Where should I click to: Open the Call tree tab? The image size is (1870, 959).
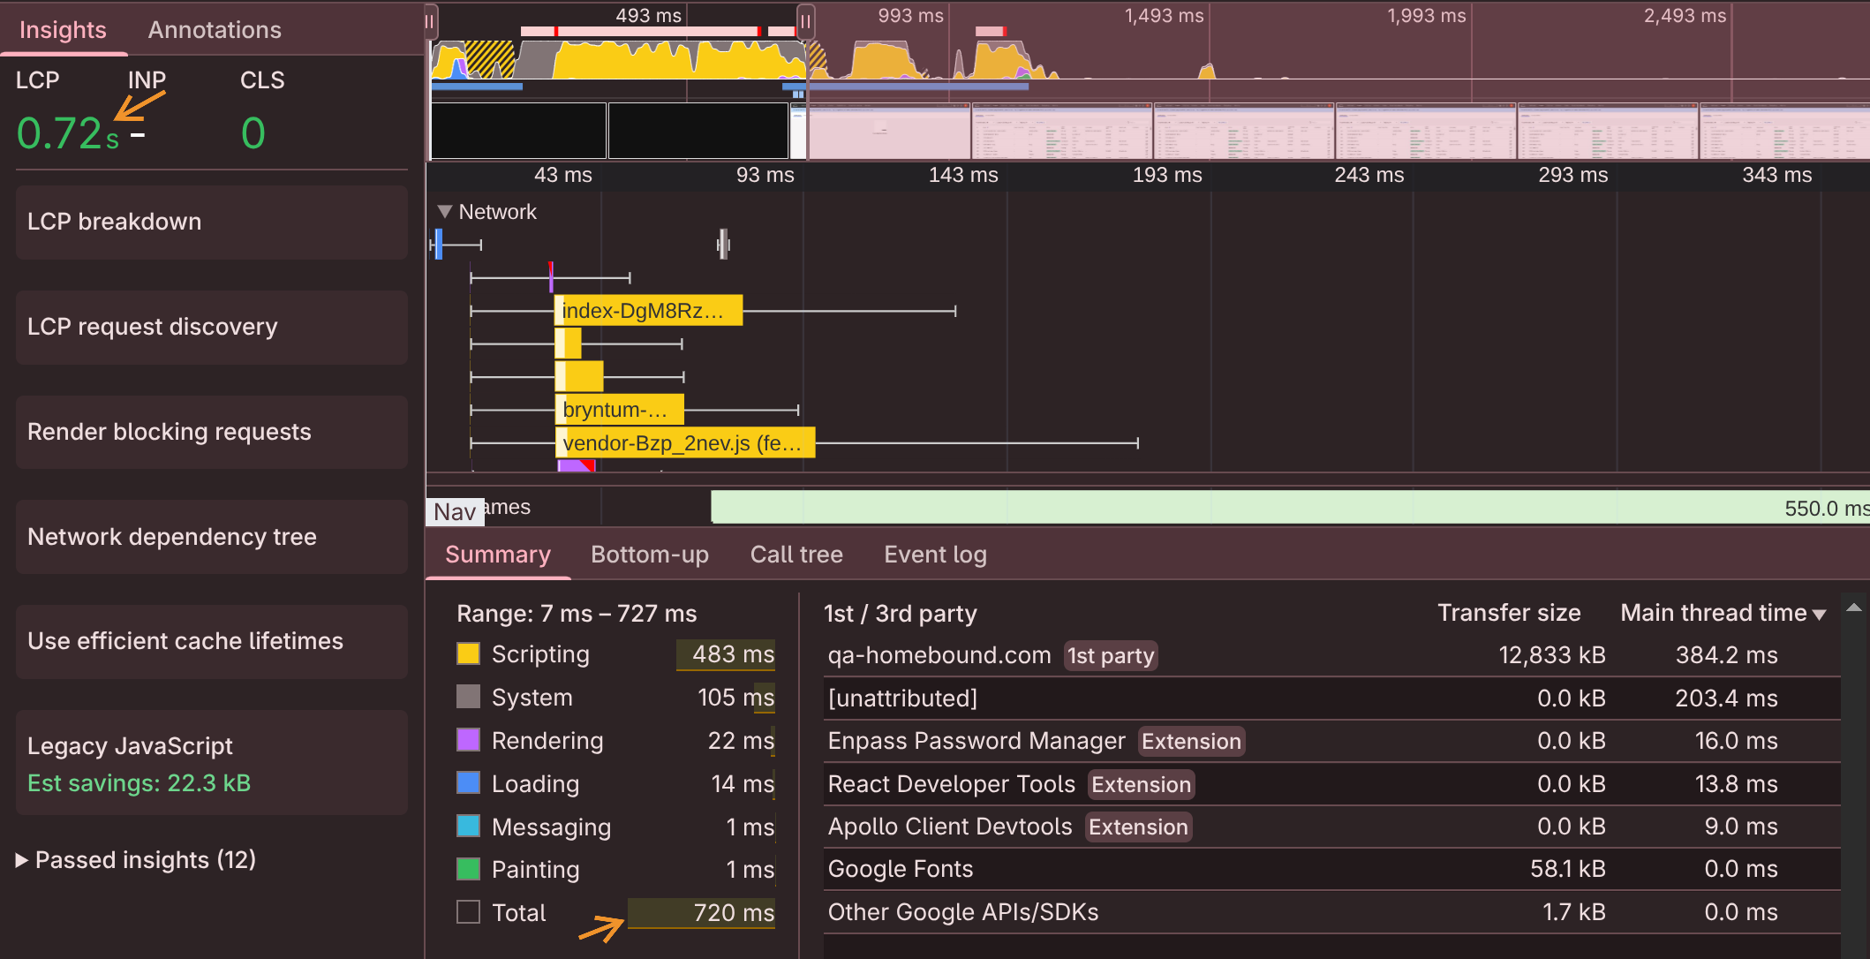[x=796, y=555]
